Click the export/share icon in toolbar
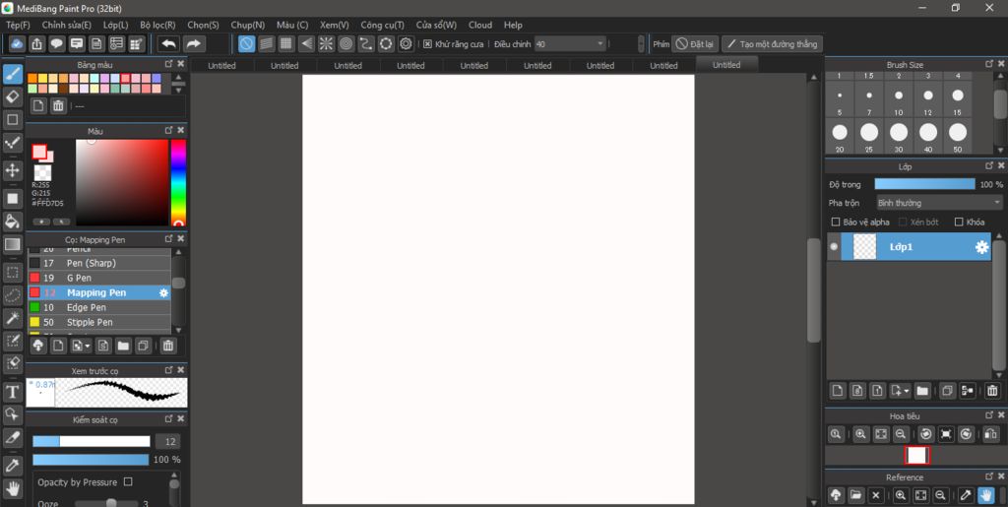The image size is (1008, 507). coord(36,43)
